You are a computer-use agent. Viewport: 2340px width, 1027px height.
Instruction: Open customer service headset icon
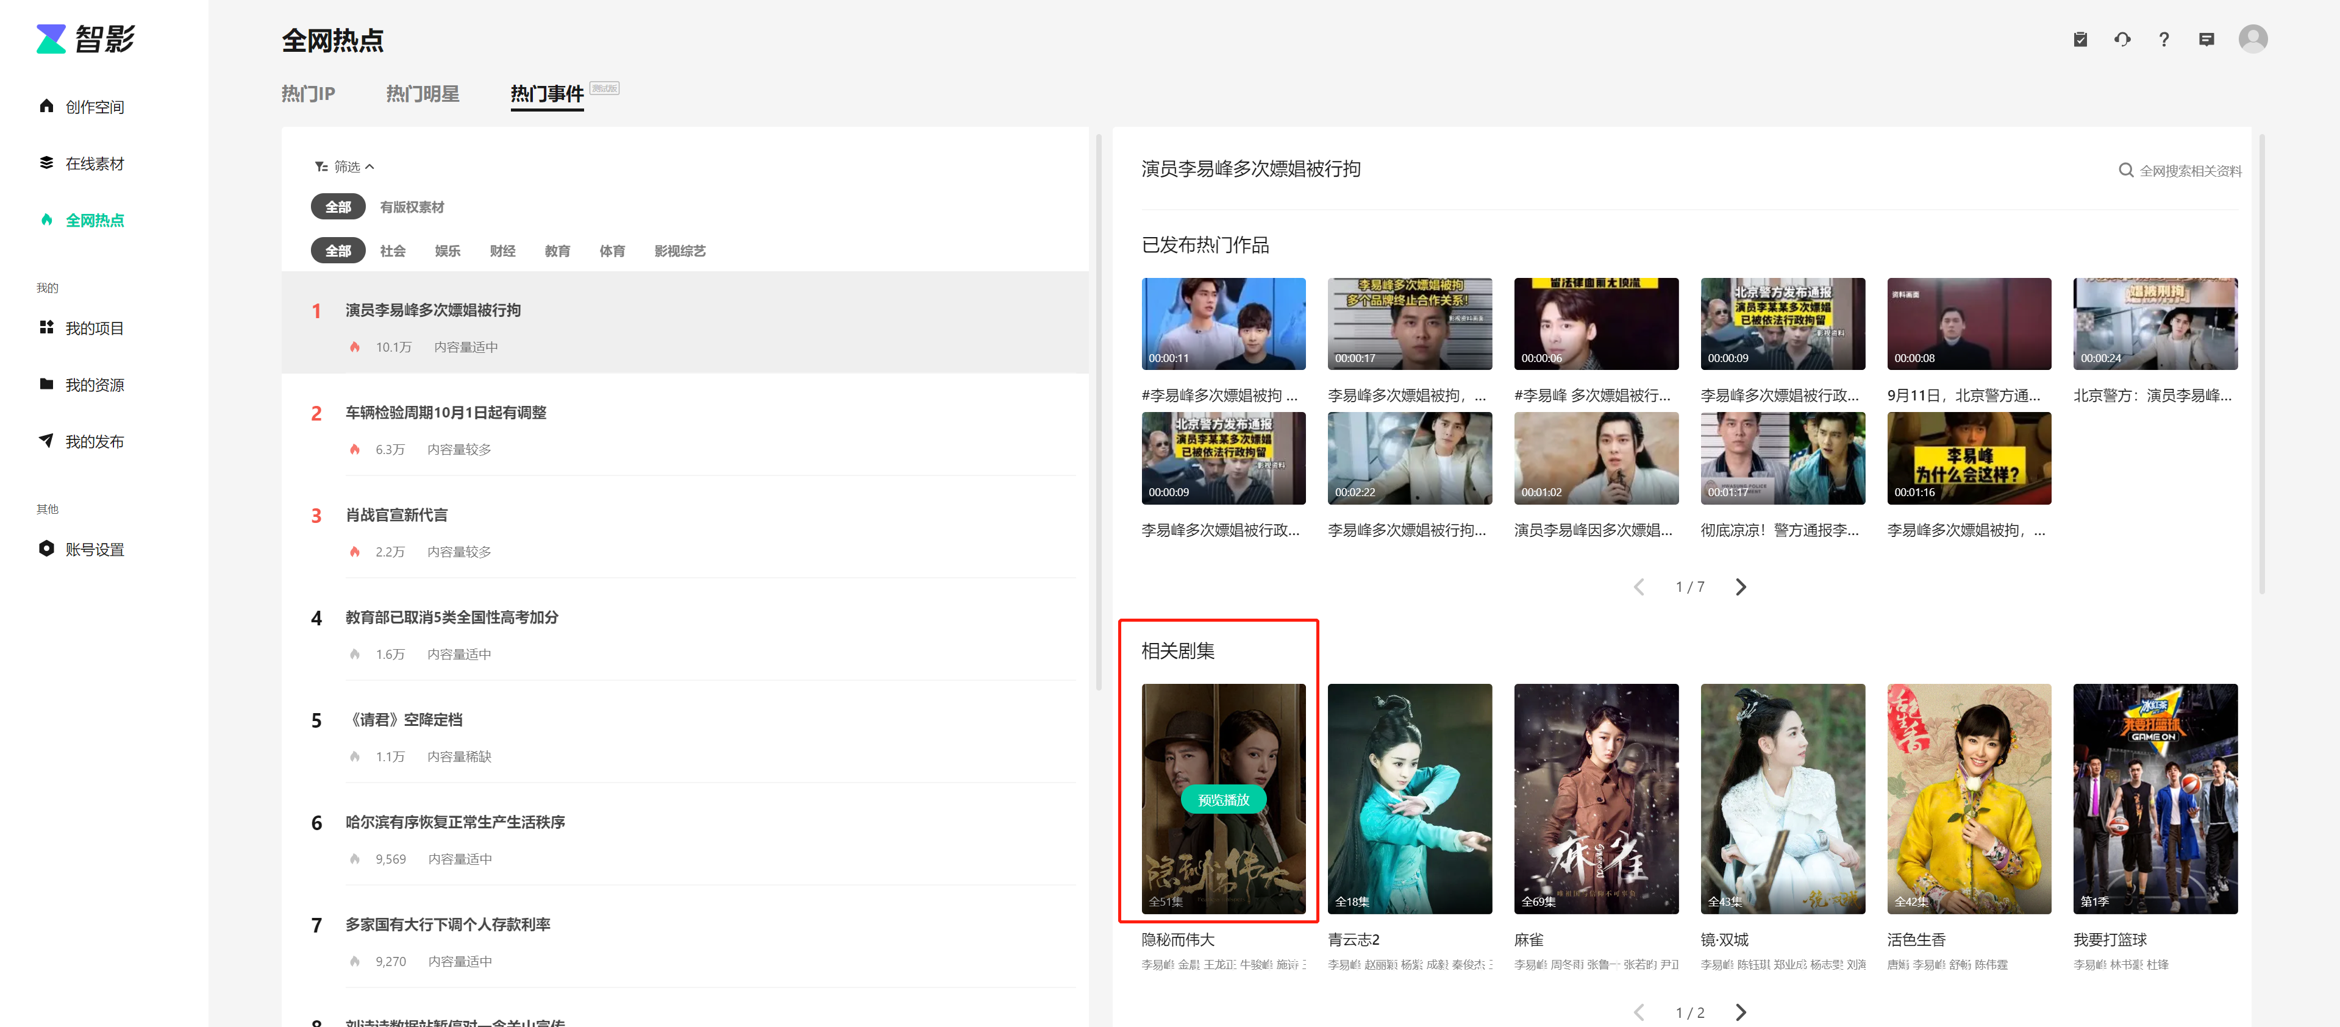pos(2122,39)
